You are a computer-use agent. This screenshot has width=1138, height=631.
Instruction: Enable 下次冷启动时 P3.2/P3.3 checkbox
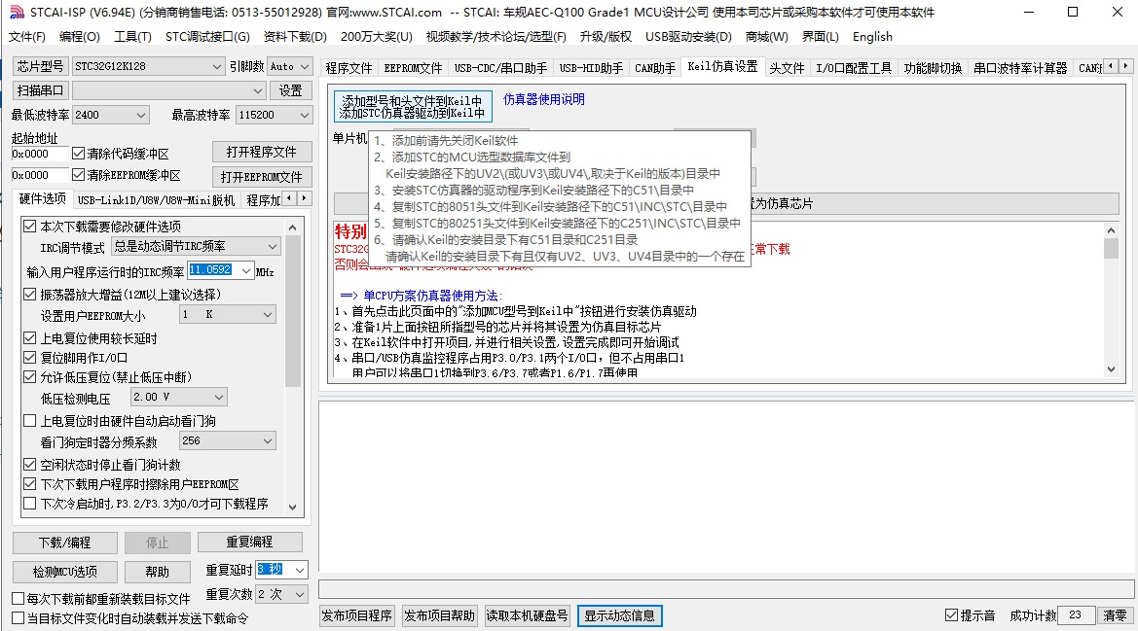(30, 504)
